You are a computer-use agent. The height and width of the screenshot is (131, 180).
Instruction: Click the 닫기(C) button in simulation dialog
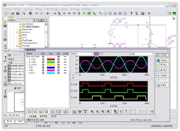tap(162, 55)
